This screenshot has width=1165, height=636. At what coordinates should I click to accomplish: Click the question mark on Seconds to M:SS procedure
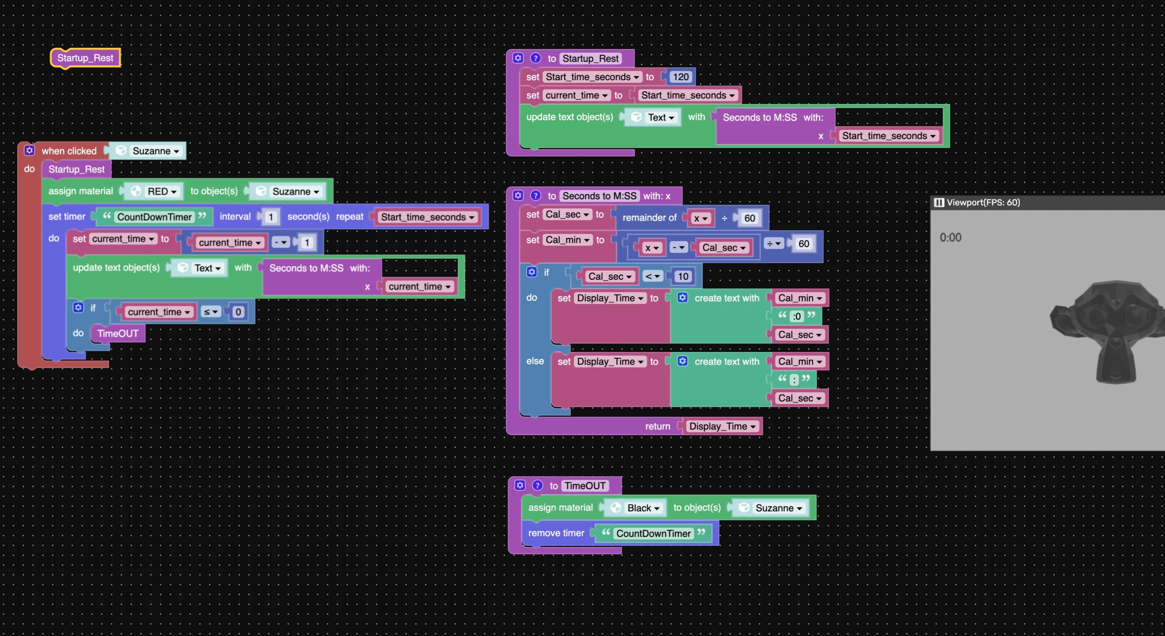[536, 195]
